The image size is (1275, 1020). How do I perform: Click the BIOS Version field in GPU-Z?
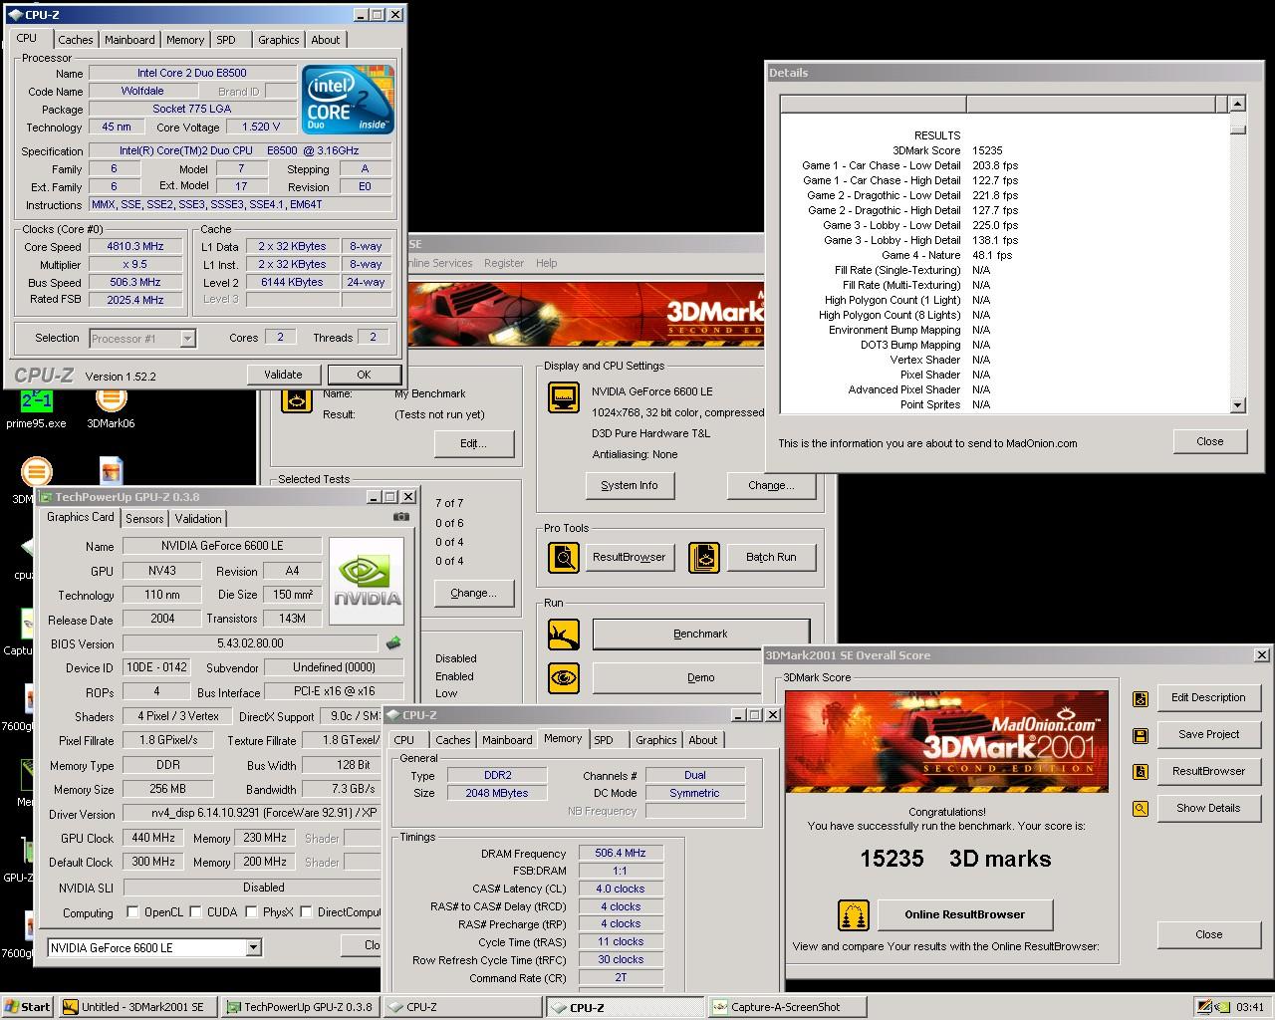coord(251,643)
